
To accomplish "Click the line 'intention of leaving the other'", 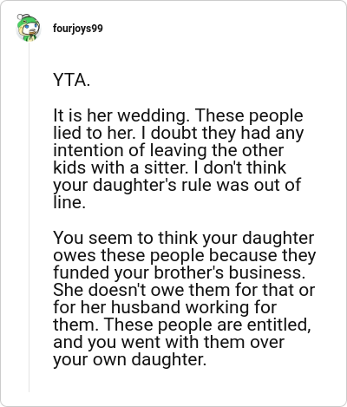I will (168, 150).
